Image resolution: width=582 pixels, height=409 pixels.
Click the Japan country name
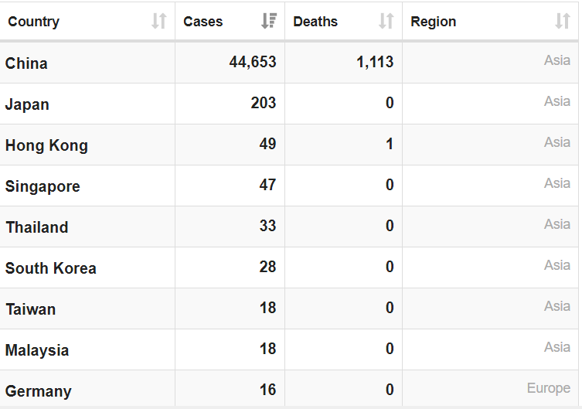coord(27,104)
